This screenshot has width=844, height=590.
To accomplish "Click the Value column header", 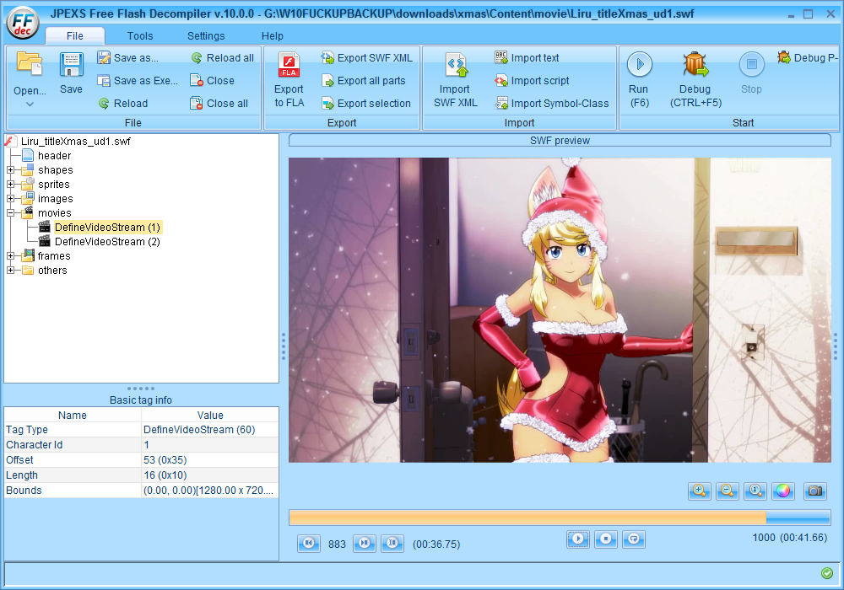I will pyautogui.click(x=210, y=415).
